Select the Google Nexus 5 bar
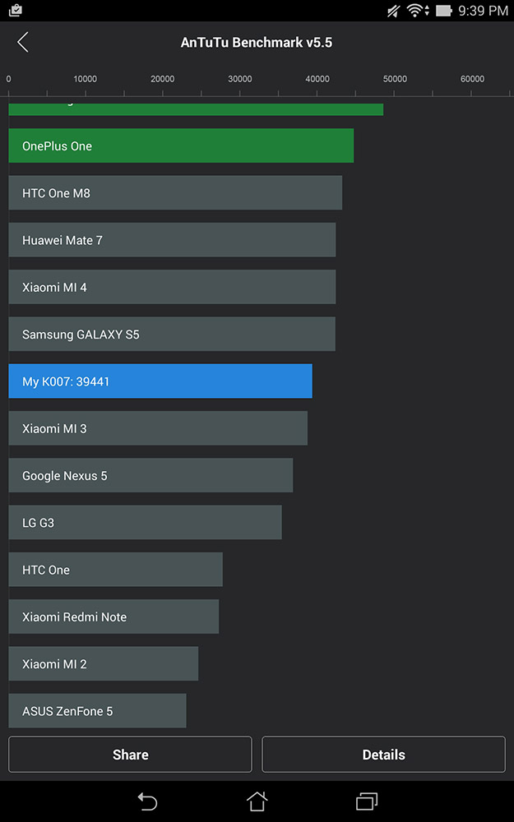Image resolution: width=514 pixels, height=822 pixels. point(150,475)
